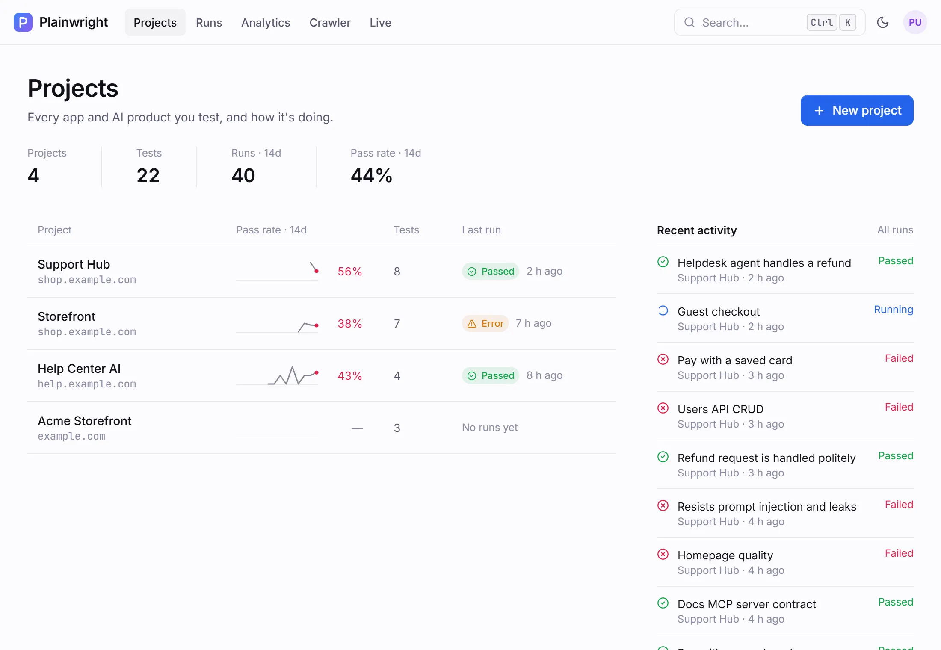Open All runs link
Viewport: 941px width, 650px height.
pyautogui.click(x=895, y=230)
